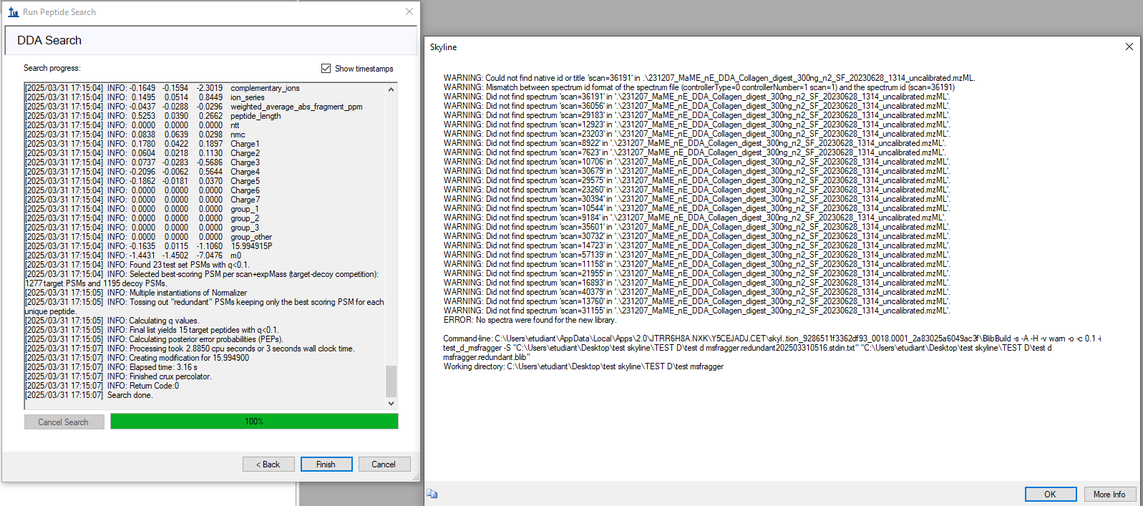
Task: Confirm the Skyline dialog with OK
Action: (x=1050, y=495)
